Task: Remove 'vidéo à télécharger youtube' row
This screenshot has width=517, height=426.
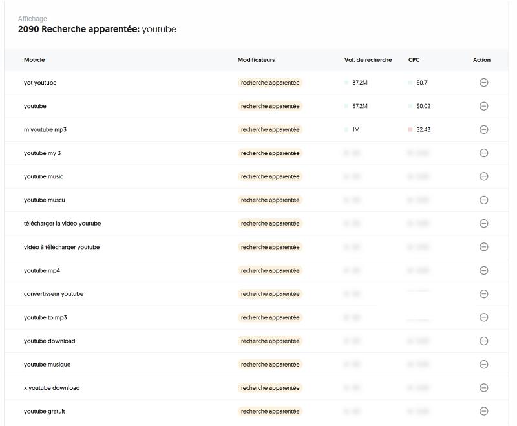Action: (x=483, y=247)
